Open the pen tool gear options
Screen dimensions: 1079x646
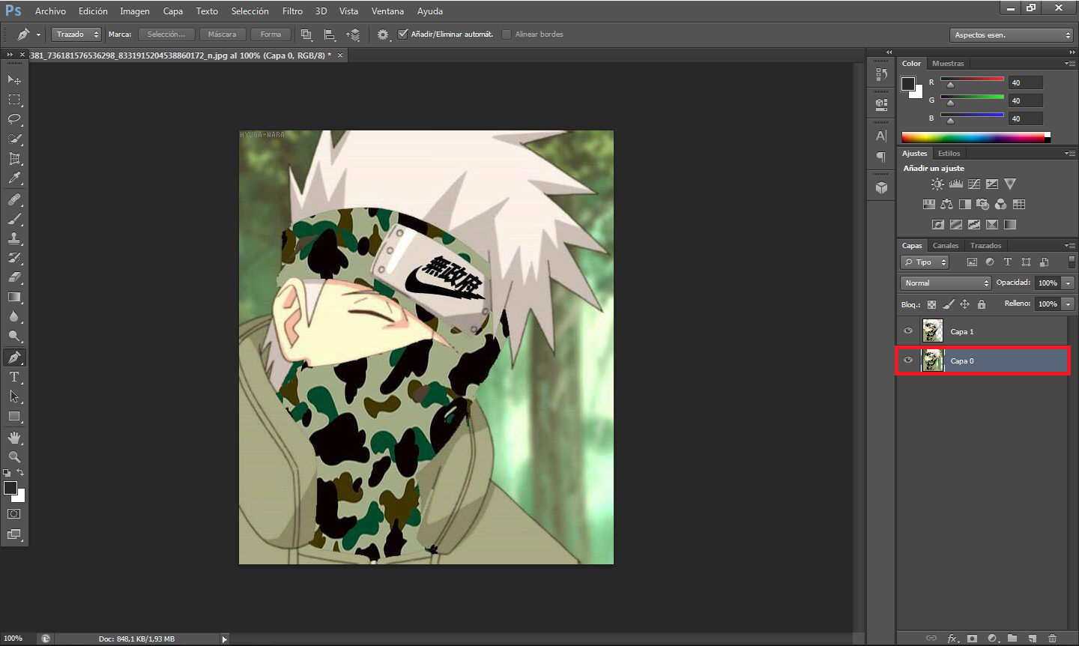[384, 34]
